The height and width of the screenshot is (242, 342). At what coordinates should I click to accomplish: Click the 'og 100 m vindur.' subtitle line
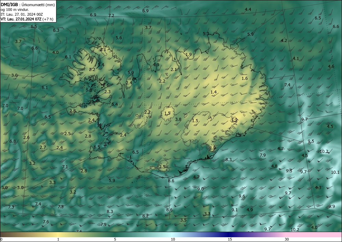pyautogui.click(x=15, y=10)
